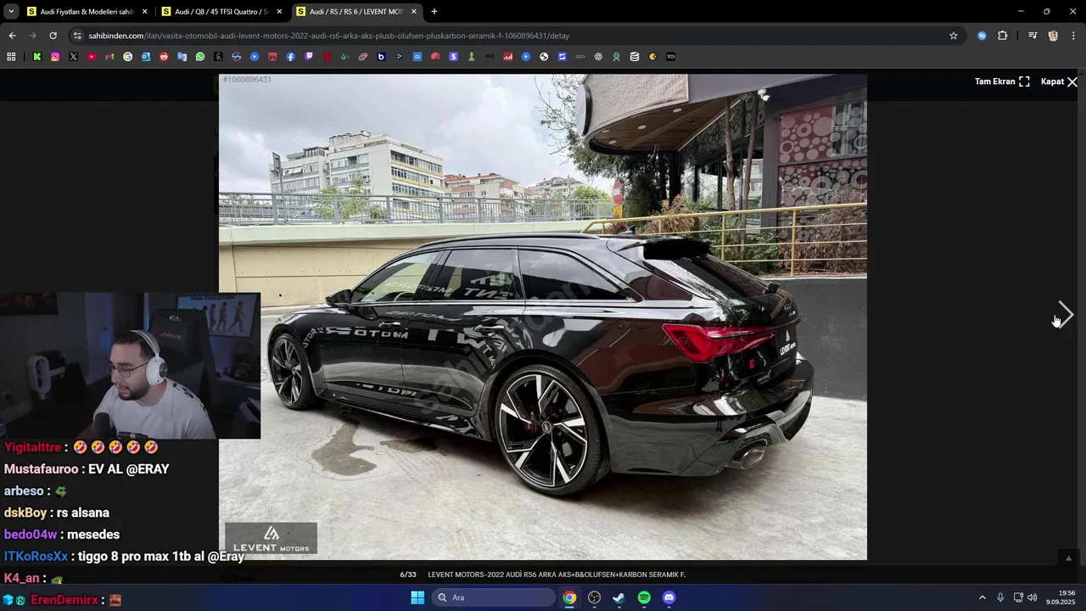Open the X (Twitter) bookmark

73,57
